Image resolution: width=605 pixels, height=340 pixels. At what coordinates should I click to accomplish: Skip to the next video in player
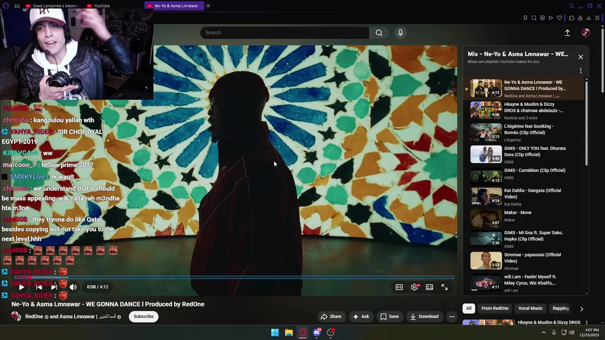[54, 287]
